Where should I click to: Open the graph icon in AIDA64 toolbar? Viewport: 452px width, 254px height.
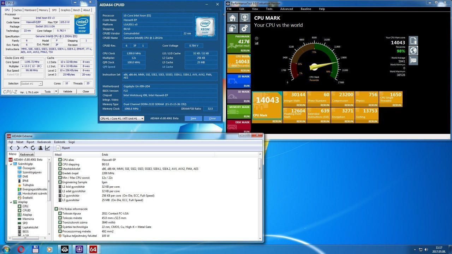[x=47, y=148]
